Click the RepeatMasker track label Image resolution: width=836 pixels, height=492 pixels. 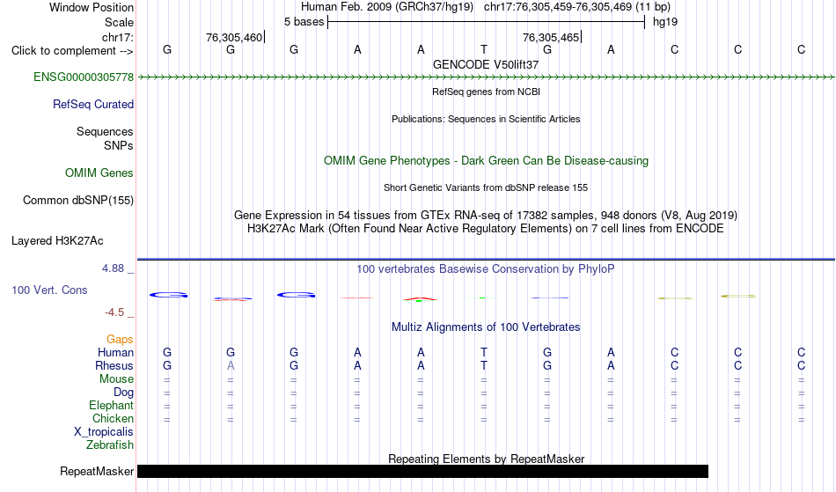click(97, 472)
